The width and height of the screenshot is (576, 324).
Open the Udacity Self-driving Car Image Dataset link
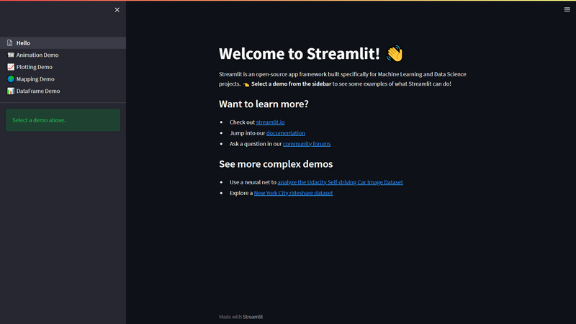[340, 182]
